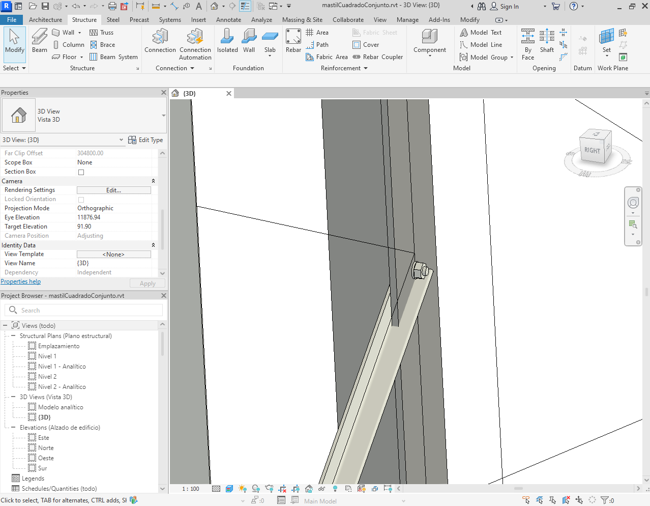Open the 3D View type selector dropdown

[x=163, y=116]
